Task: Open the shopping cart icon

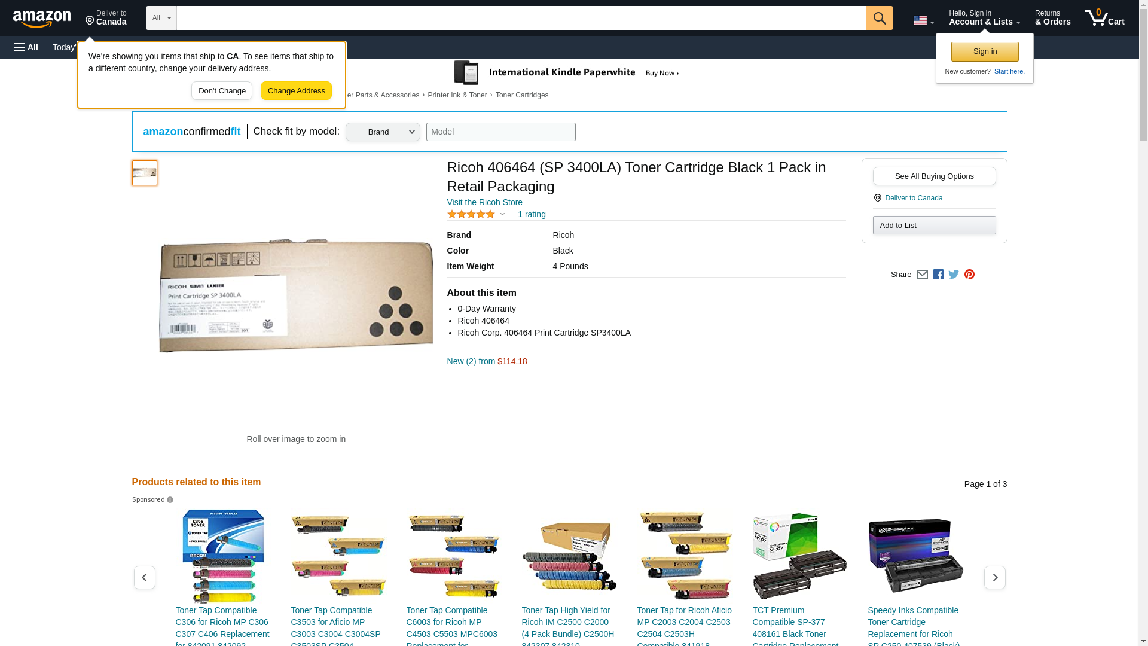Action: point(1104,18)
